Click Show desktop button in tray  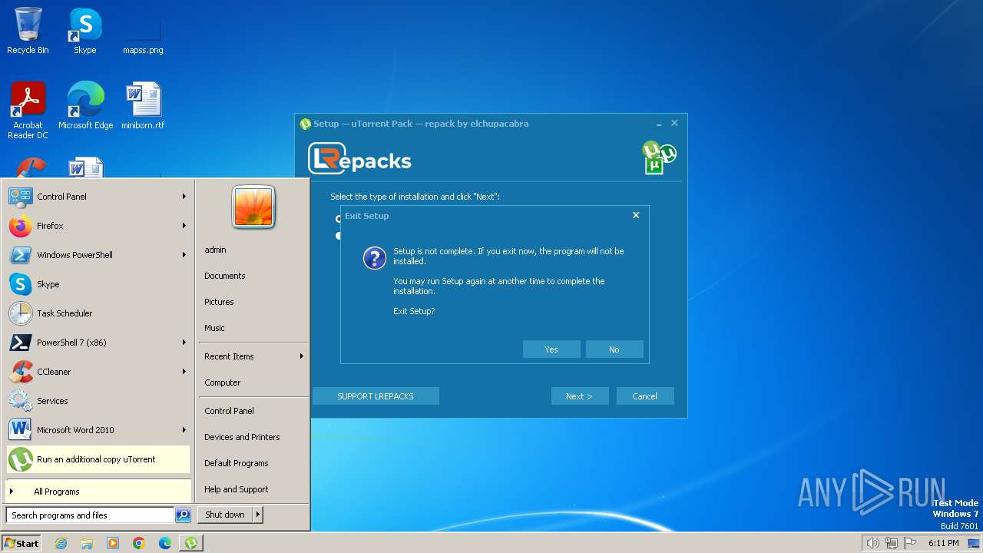tap(975, 543)
